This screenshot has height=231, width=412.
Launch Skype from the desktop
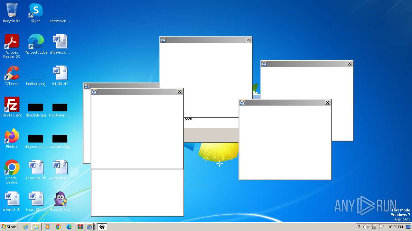click(36, 13)
